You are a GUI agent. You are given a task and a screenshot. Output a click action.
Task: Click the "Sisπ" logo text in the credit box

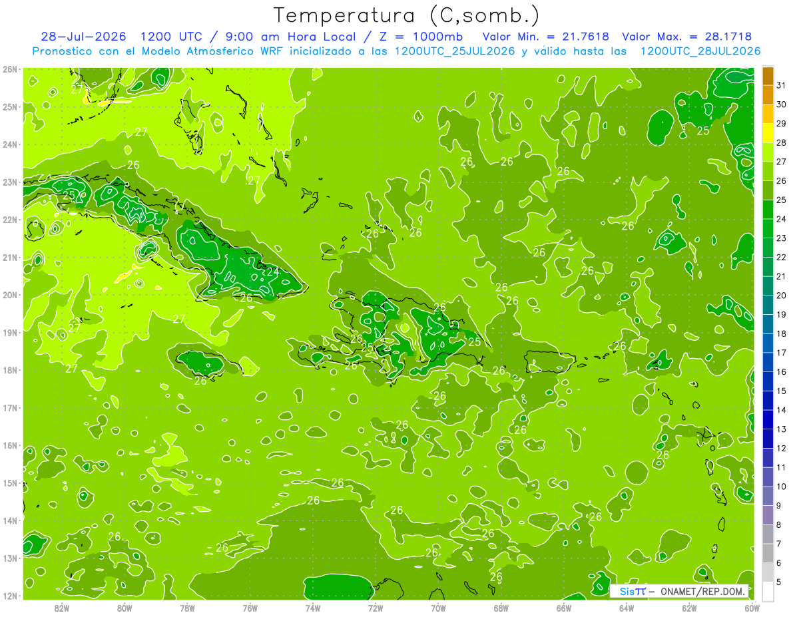(x=632, y=591)
